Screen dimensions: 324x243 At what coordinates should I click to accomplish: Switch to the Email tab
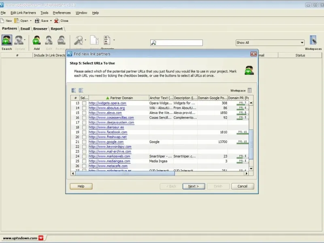[25, 29]
